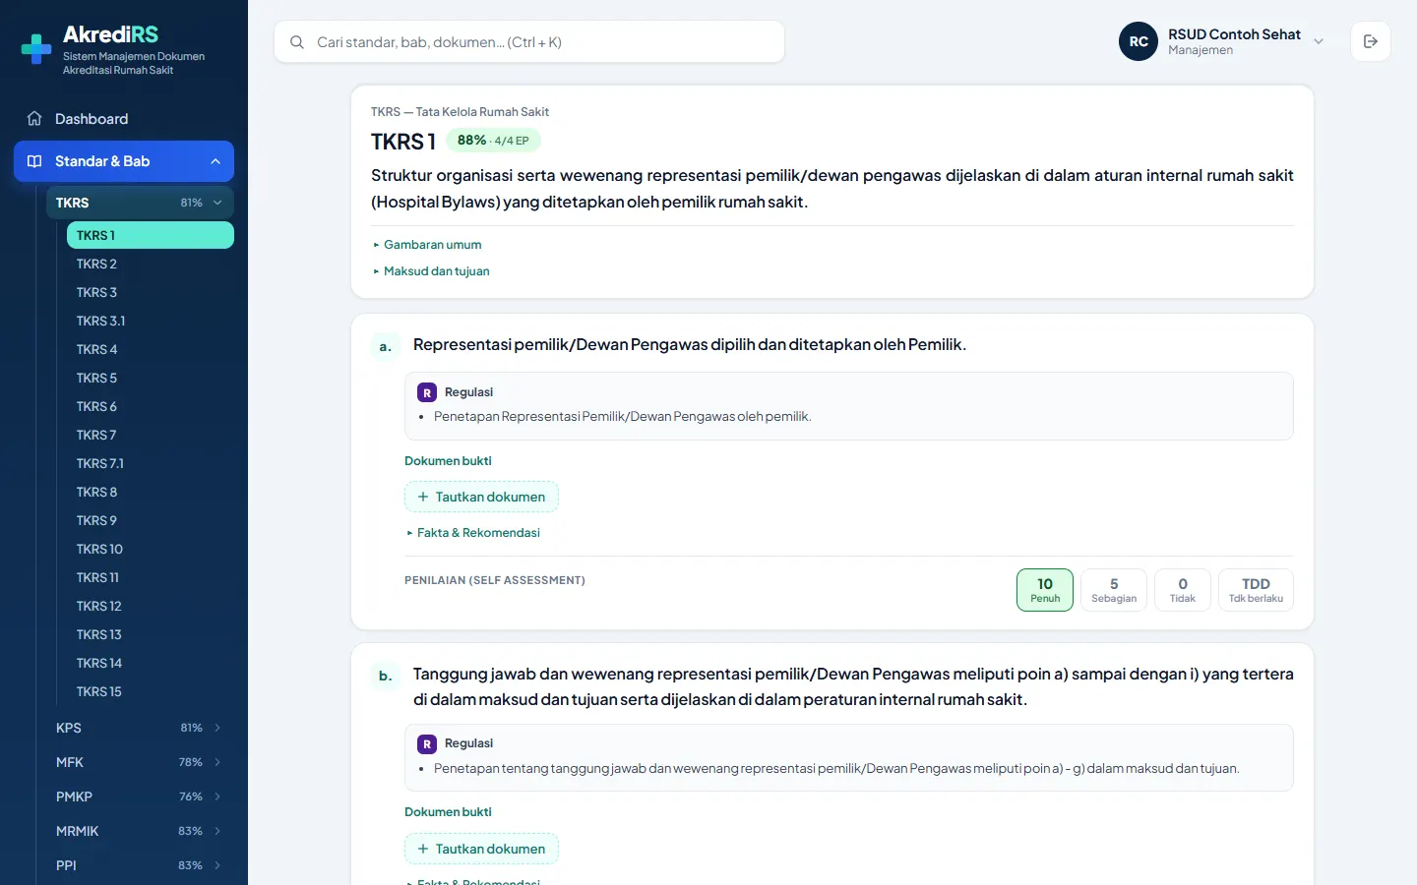Collapse the TKRS chapter chevron

tap(217, 203)
